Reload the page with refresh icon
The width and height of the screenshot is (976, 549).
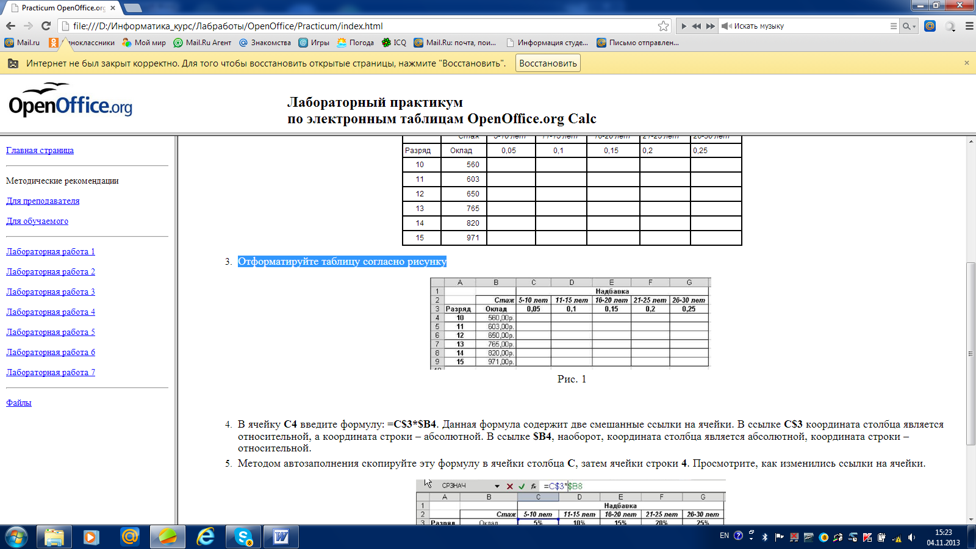[46, 26]
